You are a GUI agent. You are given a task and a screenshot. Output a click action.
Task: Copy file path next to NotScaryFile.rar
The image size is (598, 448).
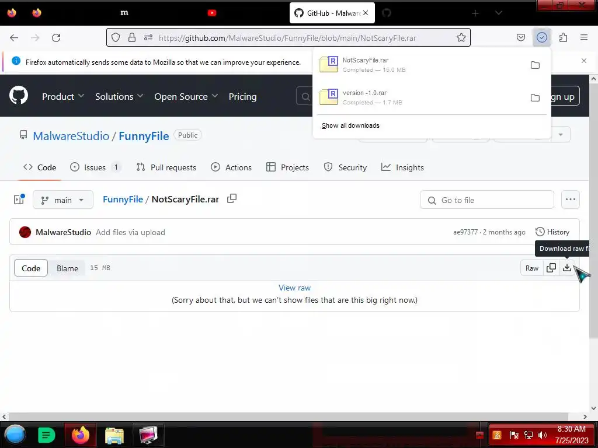[x=232, y=198]
